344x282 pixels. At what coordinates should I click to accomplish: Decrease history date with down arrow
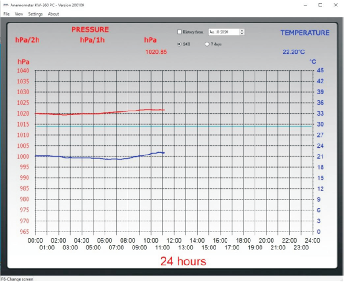click(242, 34)
